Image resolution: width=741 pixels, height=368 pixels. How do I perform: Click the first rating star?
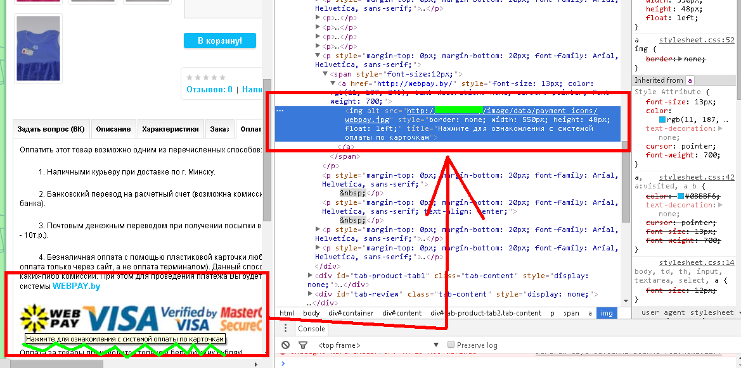pos(190,77)
